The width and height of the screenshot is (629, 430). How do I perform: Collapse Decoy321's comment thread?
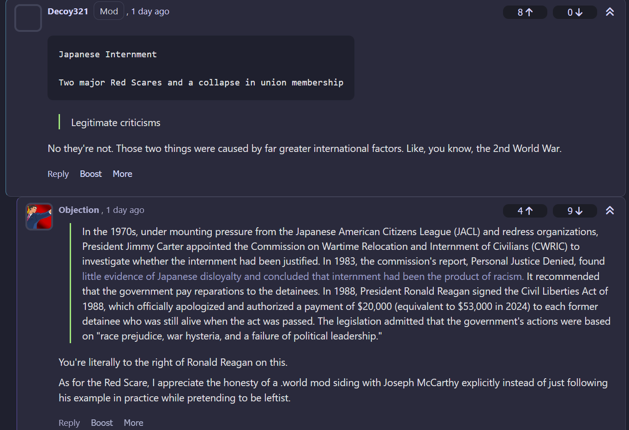pos(610,12)
